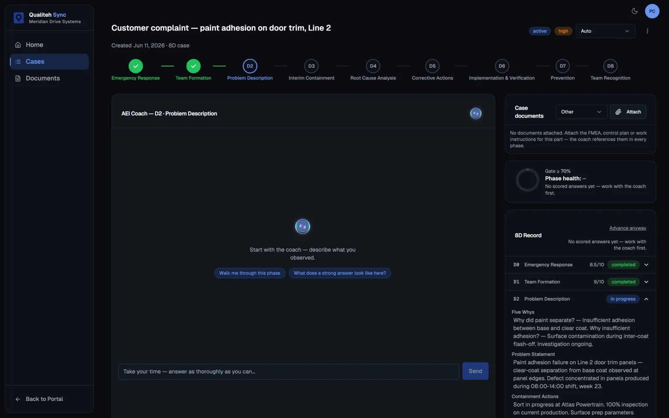Select the completed Team Formation step circle
Image resolution: width=669 pixels, height=418 pixels.
pos(193,66)
